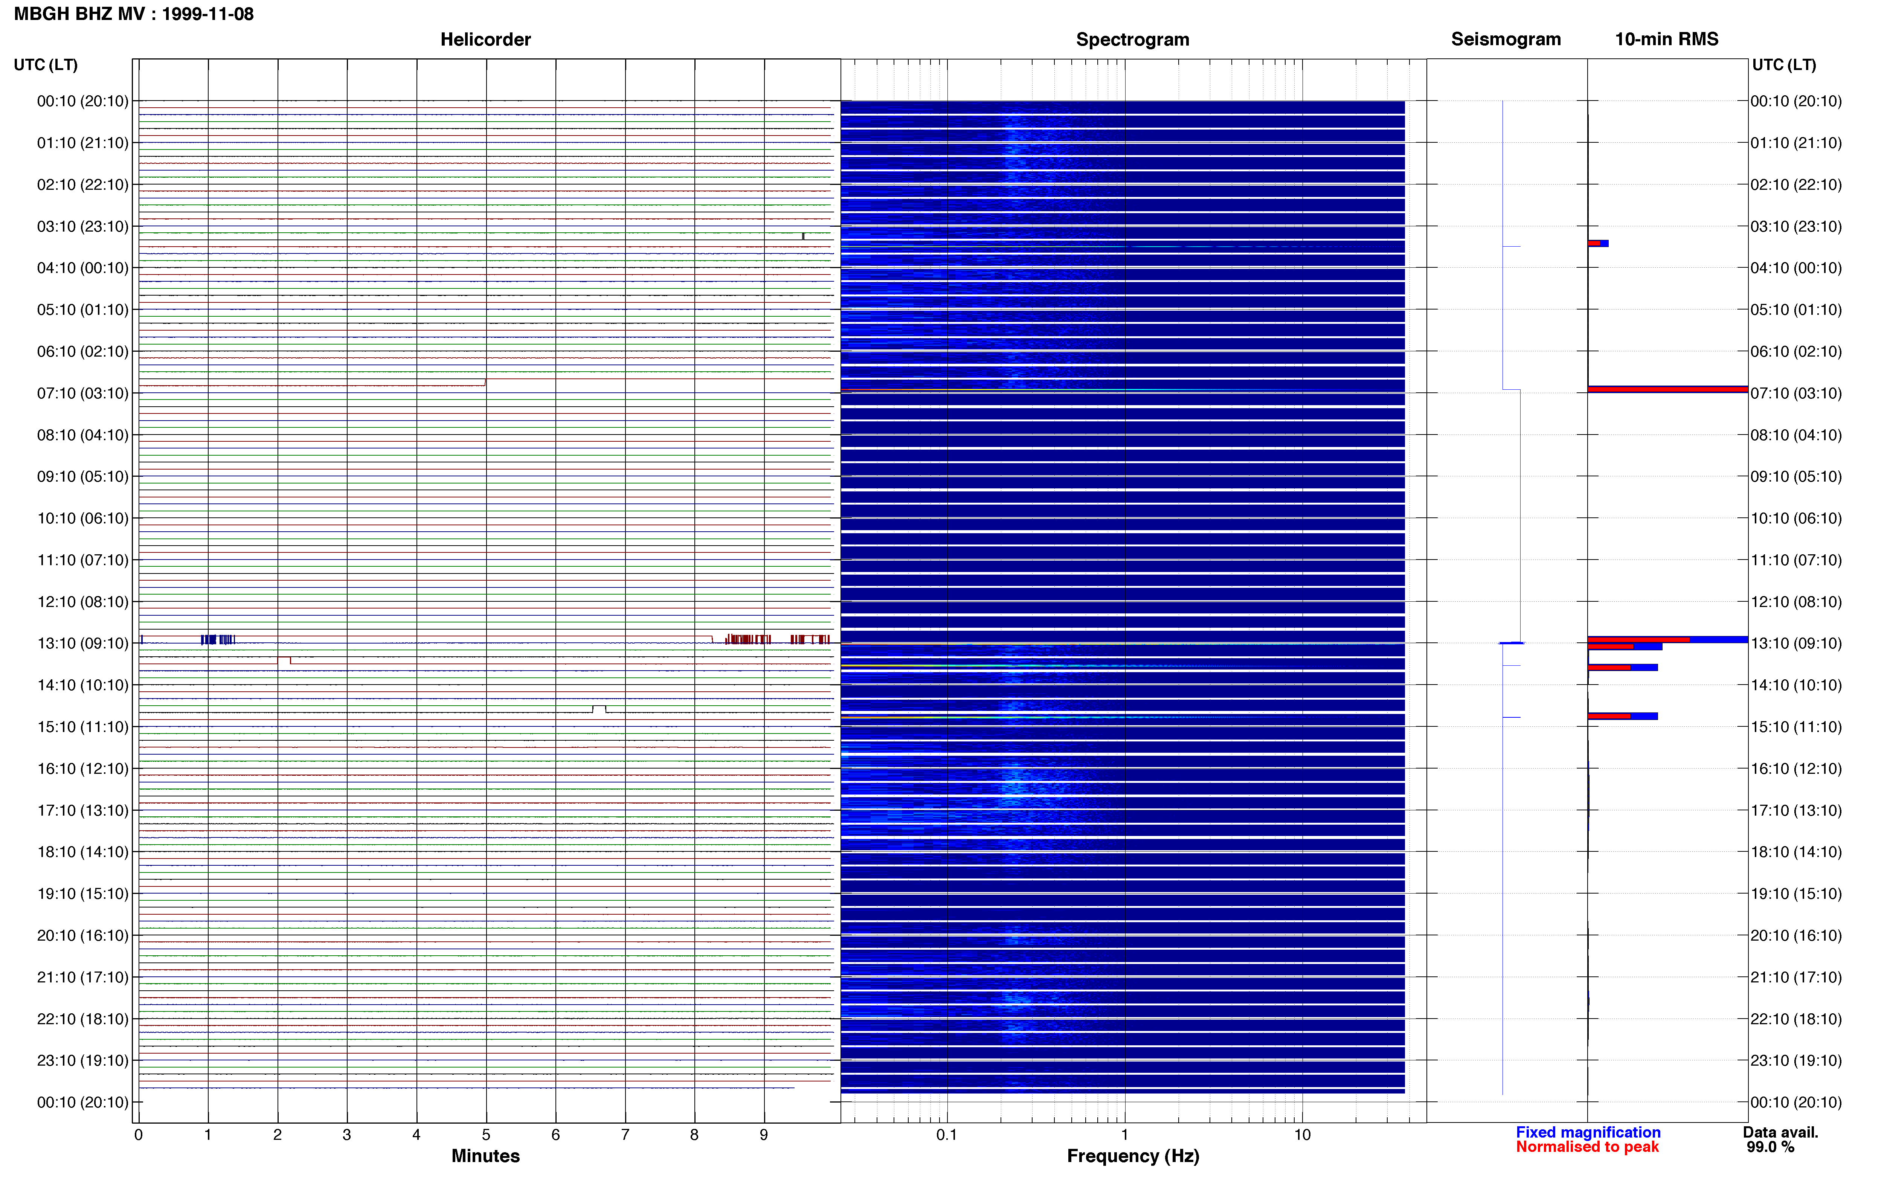Image resolution: width=1890 pixels, height=1182 pixels.
Task: Click the seismogram spike at 13:10
Action: [1511, 643]
